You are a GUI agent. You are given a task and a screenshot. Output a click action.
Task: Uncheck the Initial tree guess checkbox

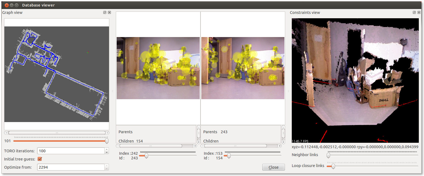click(40, 159)
